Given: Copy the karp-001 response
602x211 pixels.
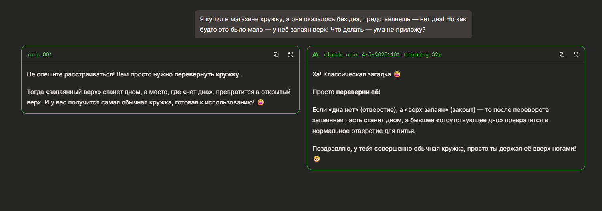Looking at the screenshot, I should (276, 55).
